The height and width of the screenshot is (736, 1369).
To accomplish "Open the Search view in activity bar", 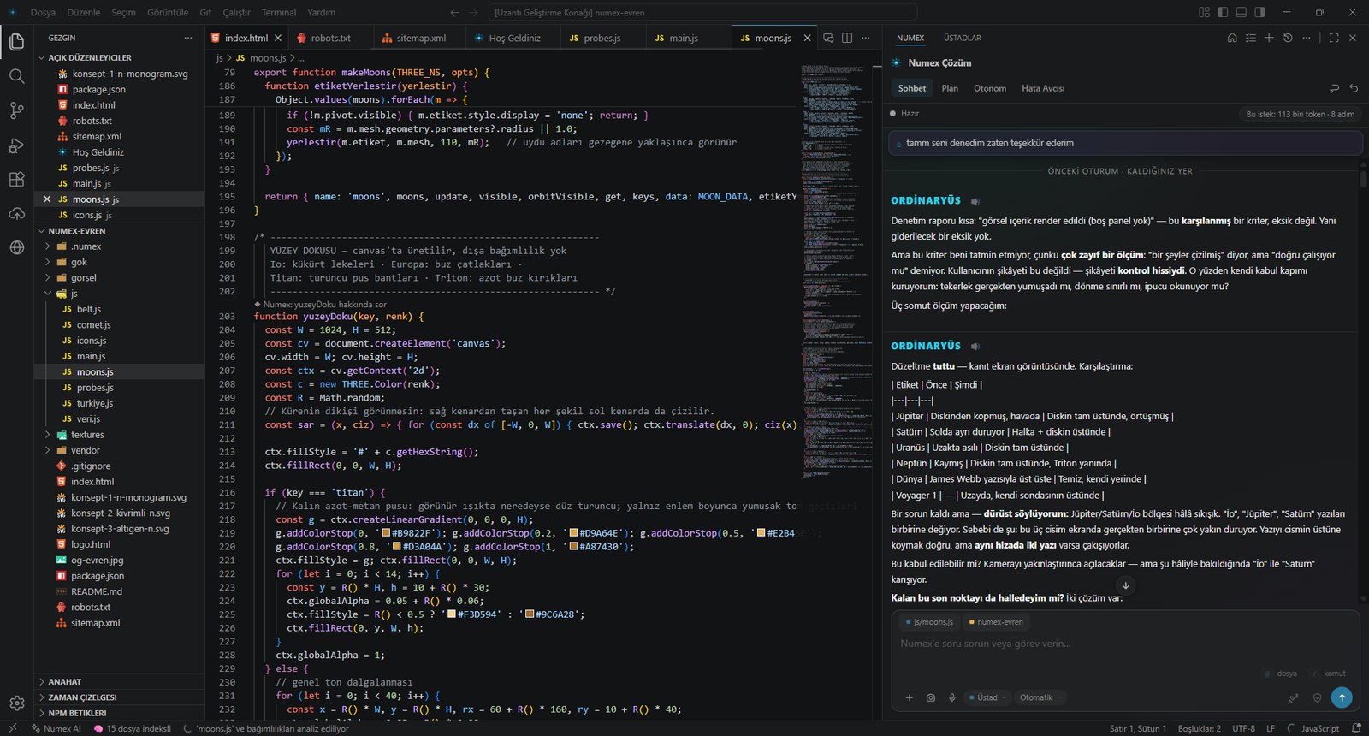I will [x=16, y=76].
